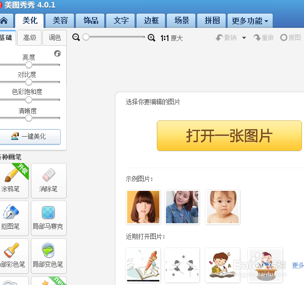Click the 打开一张图片 button
The height and width of the screenshot is (285, 304).
[x=229, y=136]
